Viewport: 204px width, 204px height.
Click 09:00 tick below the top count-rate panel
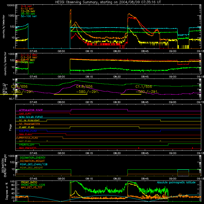[x=173, y=51]
